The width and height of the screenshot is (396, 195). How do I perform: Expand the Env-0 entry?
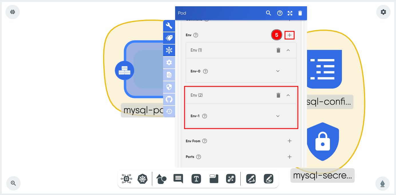(278, 71)
